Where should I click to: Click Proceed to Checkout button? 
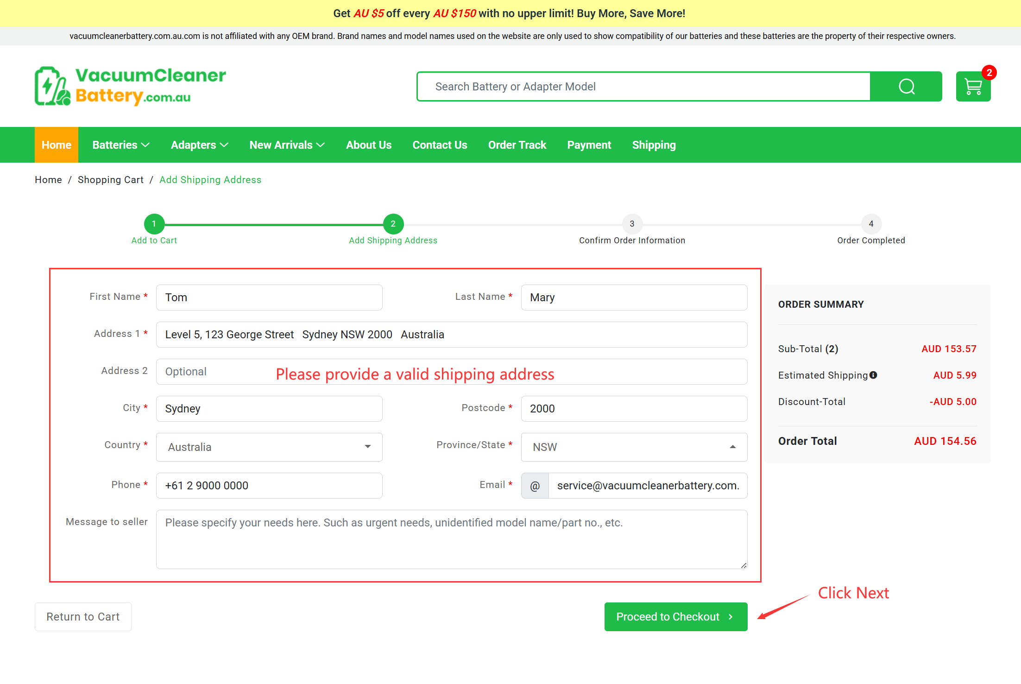[675, 617]
